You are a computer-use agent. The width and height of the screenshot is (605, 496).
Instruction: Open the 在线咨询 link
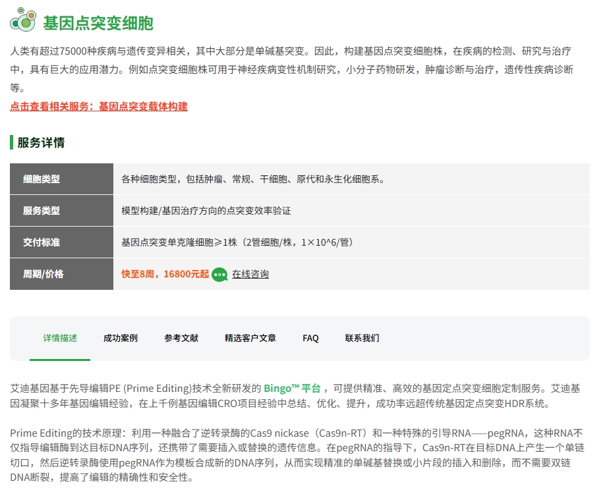pos(250,274)
